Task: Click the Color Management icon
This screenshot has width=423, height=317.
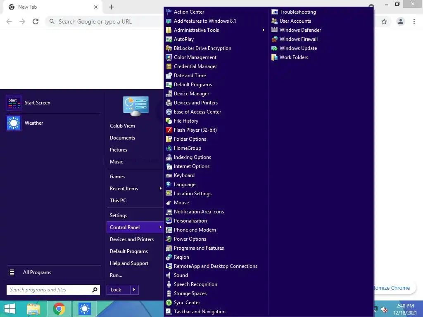Action: point(169,57)
